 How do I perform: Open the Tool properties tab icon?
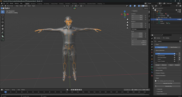click(152, 39)
